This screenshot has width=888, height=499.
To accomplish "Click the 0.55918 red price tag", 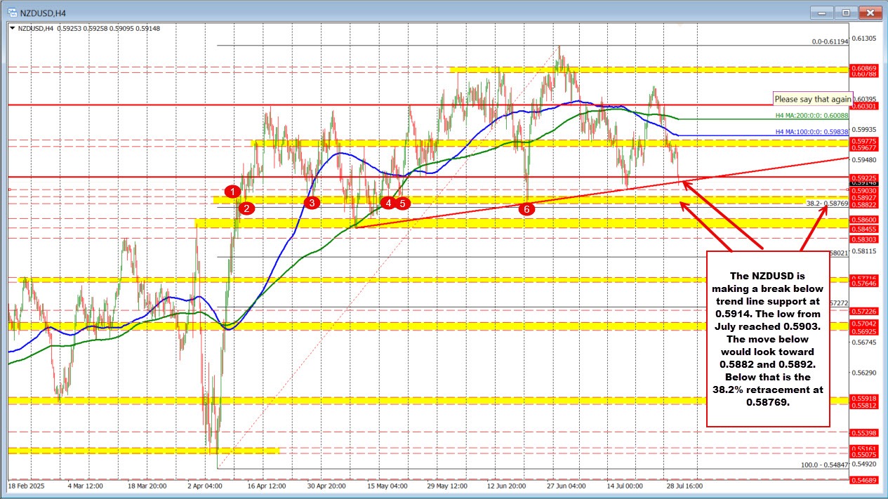I will coord(863,398).
